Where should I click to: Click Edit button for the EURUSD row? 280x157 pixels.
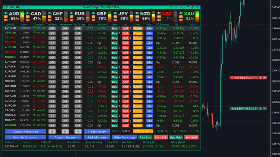point(149,28)
